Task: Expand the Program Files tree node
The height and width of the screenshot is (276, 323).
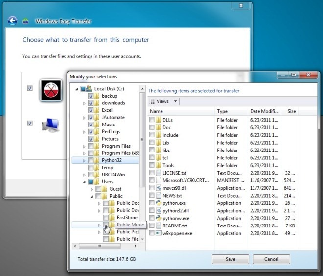Action: 84,146
